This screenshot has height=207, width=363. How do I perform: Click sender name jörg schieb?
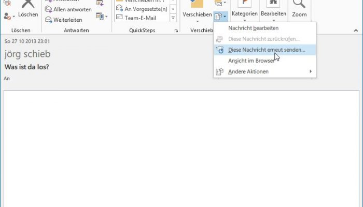click(27, 54)
